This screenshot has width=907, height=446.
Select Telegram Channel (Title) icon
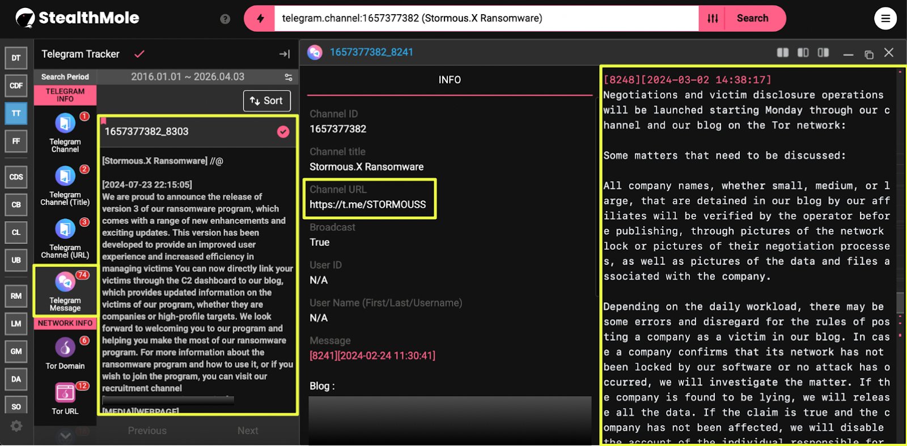click(x=65, y=177)
